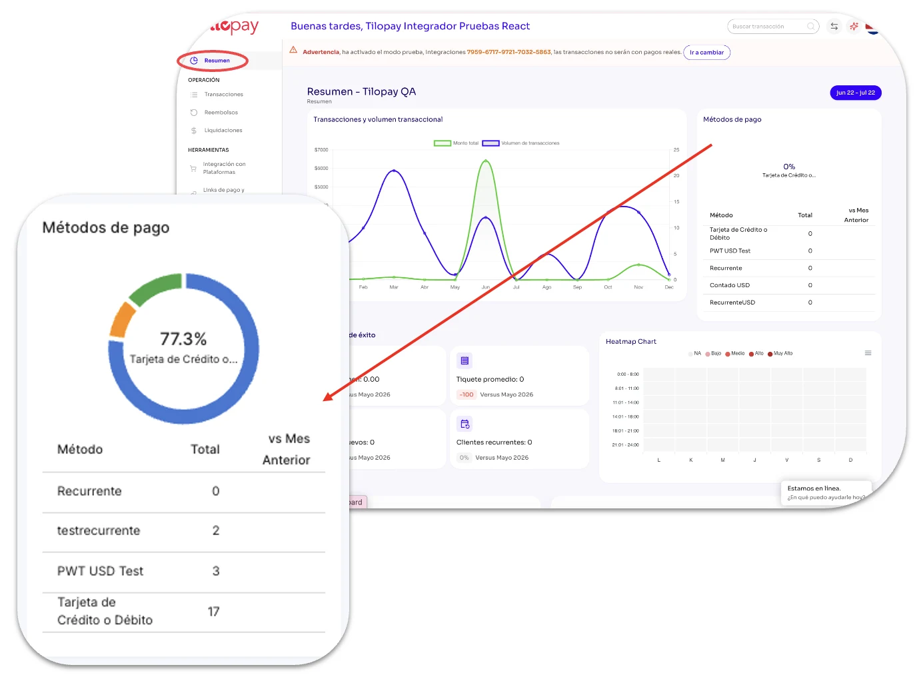Image resolution: width=921 pixels, height=677 pixels.
Task: Click the 0% badge under Clientes recurrentes
Action: point(464,458)
